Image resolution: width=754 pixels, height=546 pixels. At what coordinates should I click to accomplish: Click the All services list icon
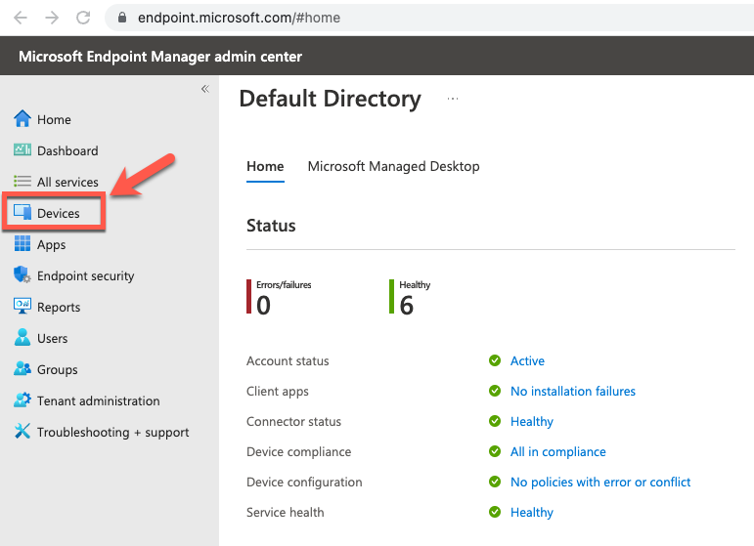(x=22, y=181)
